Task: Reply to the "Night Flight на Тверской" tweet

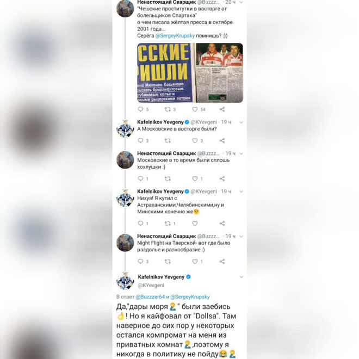Action: (x=140, y=261)
